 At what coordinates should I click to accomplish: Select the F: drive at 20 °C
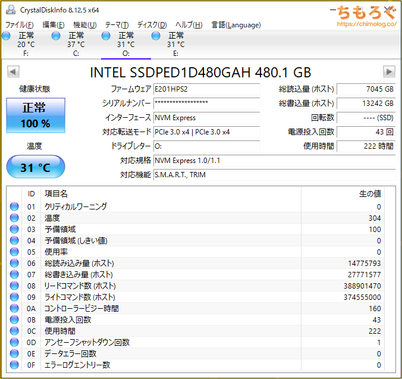[26, 44]
